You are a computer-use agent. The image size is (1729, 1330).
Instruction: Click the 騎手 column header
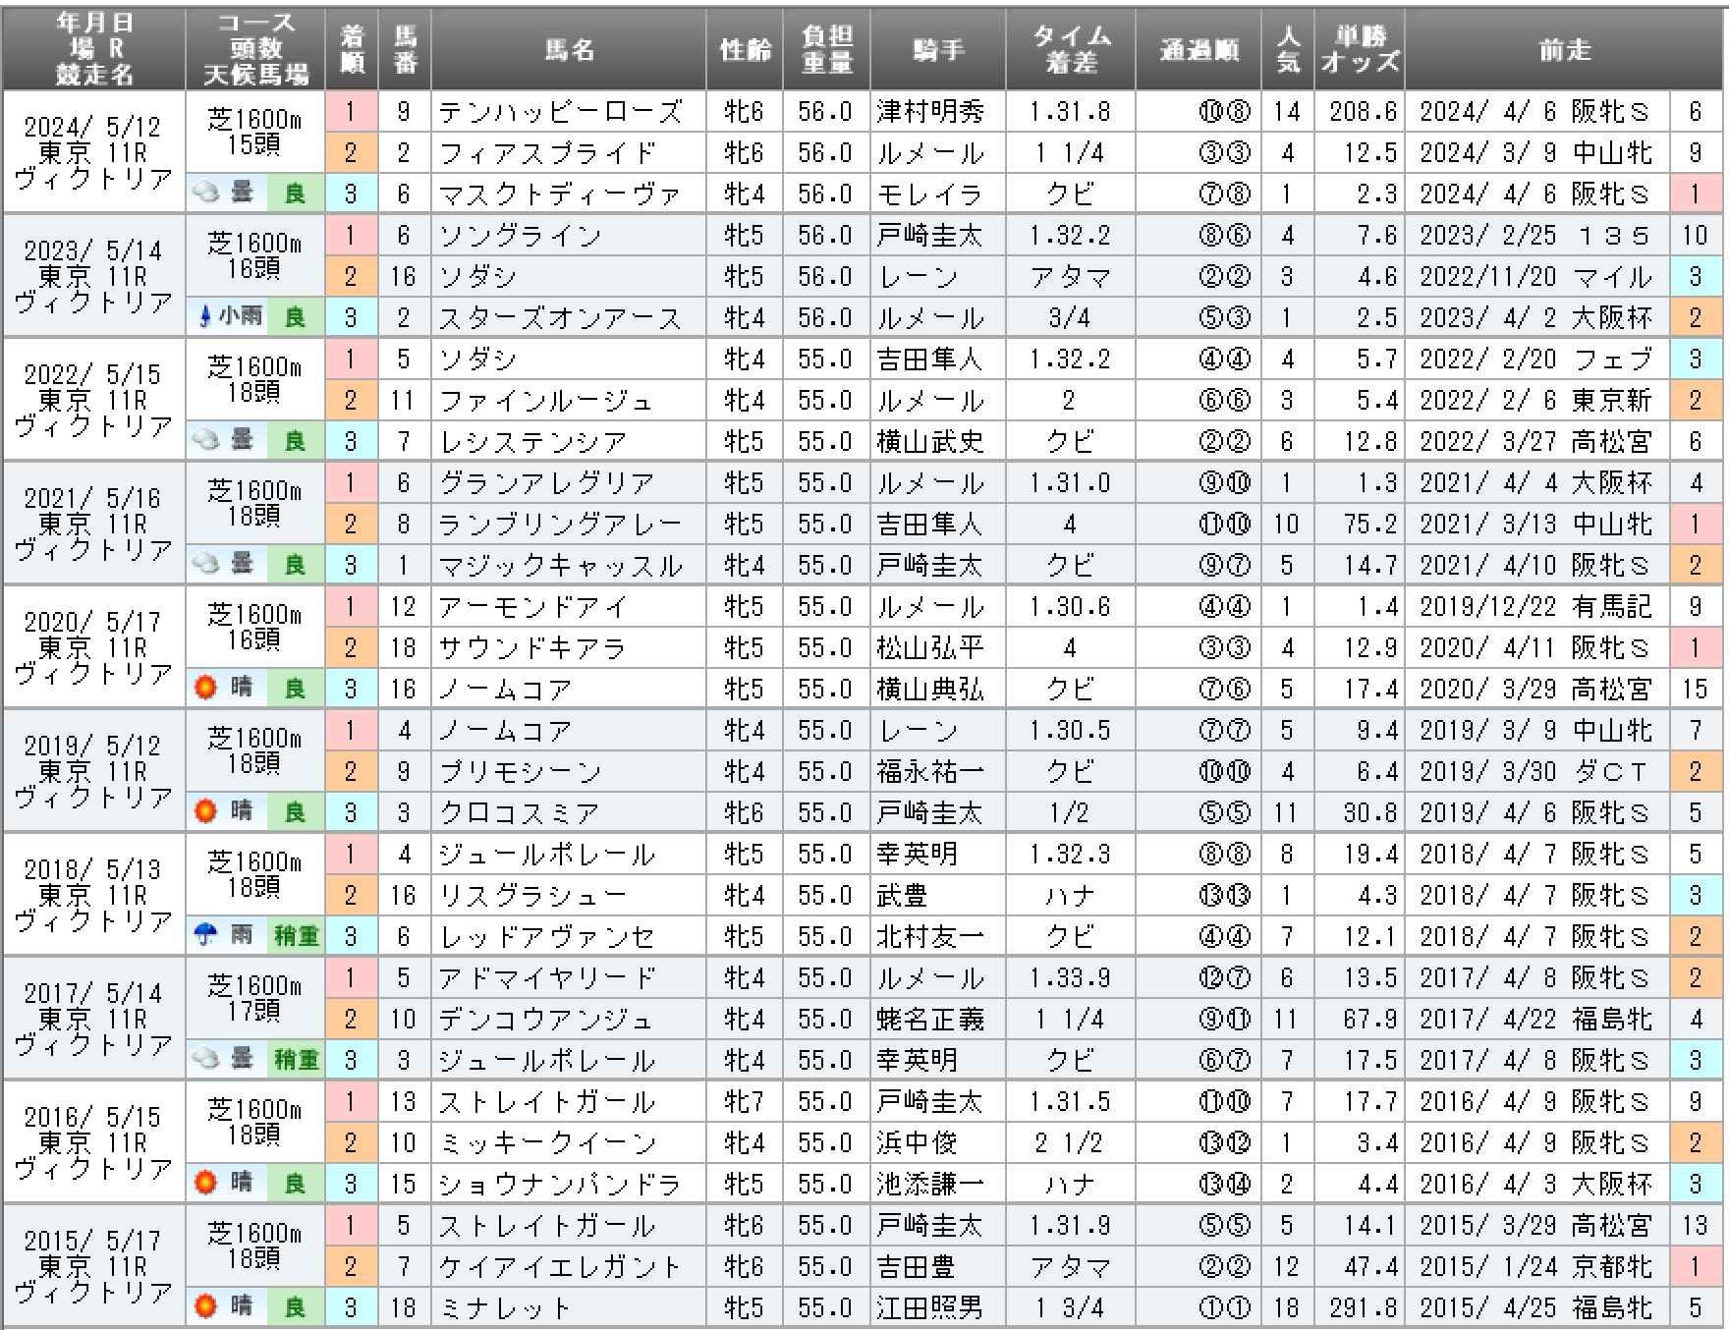938,50
